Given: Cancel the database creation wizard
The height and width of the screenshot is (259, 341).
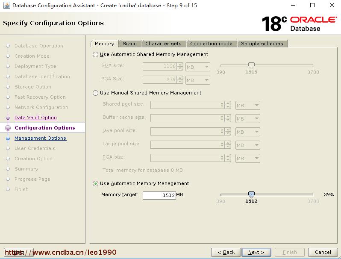Looking at the screenshot, I should coord(323,252).
